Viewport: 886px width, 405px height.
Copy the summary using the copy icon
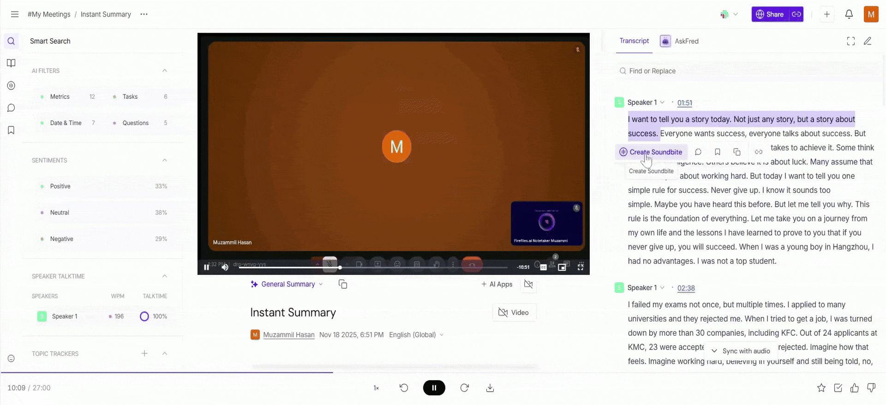(x=343, y=284)
